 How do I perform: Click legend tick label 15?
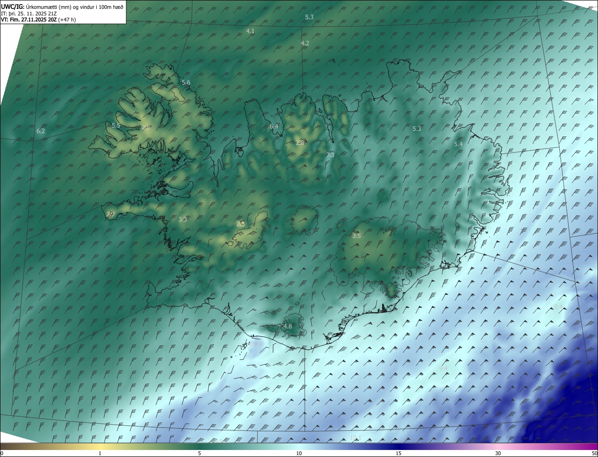tap(399, 454)
